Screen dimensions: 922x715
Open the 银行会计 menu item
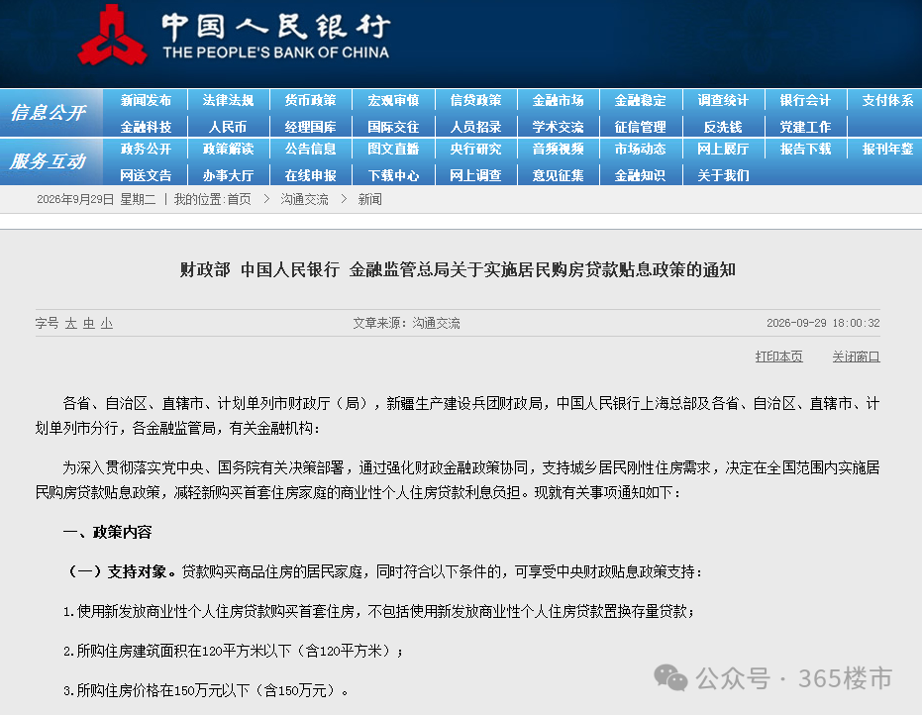click(x=805, y=101)
